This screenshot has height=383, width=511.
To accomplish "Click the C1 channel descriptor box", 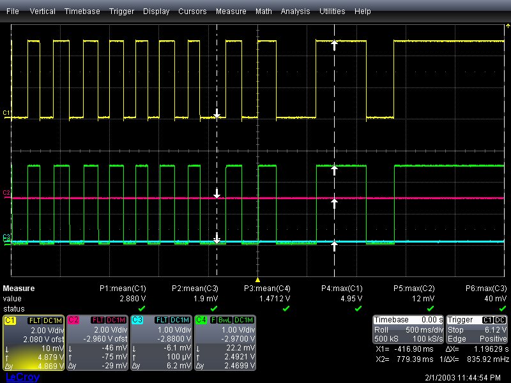I will click(x=33, y=343).
